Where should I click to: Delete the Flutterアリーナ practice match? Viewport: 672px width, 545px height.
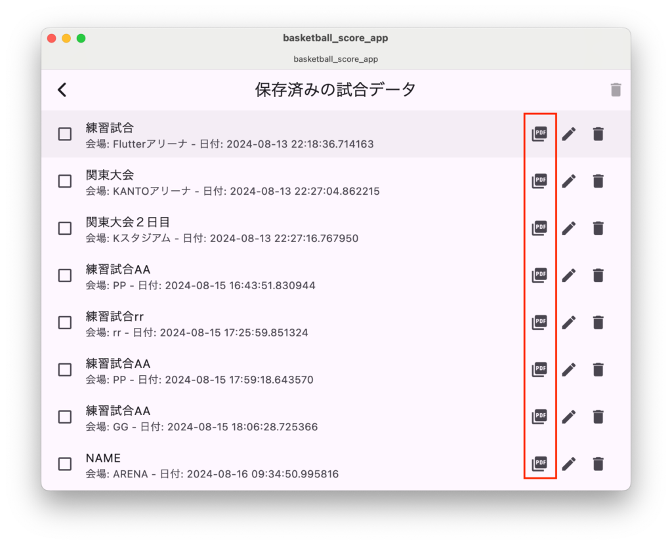(x=598, y=134)
